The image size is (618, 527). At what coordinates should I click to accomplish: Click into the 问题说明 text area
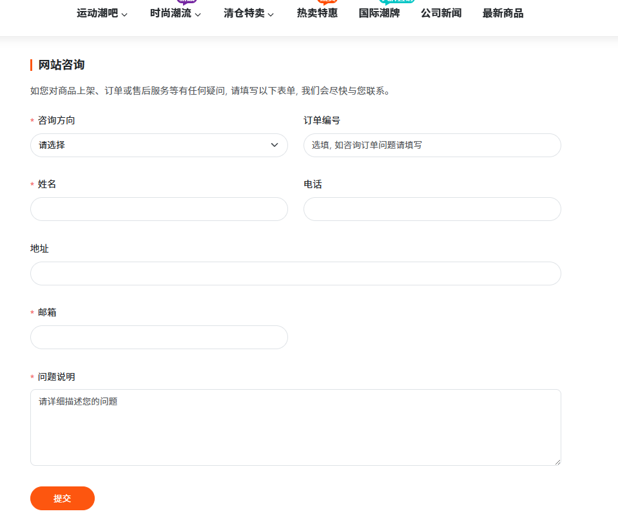296,427
